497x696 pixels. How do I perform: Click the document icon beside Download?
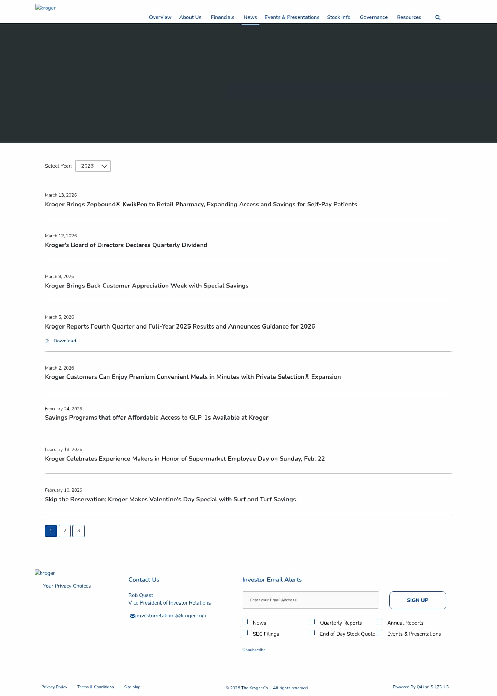click(47, 341)
